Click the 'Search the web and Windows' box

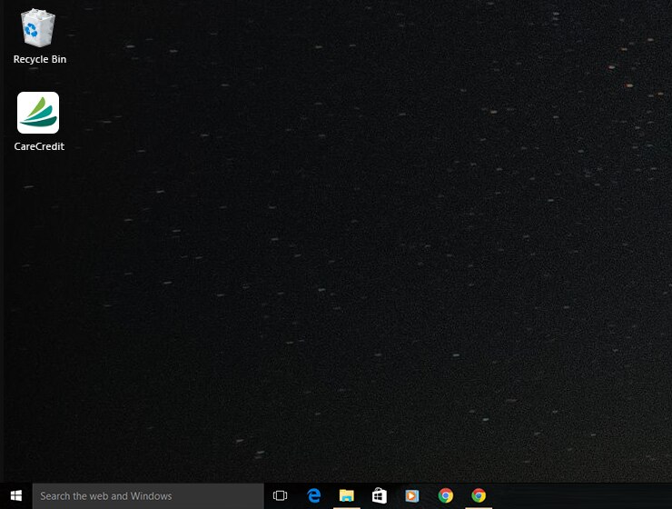148,496
